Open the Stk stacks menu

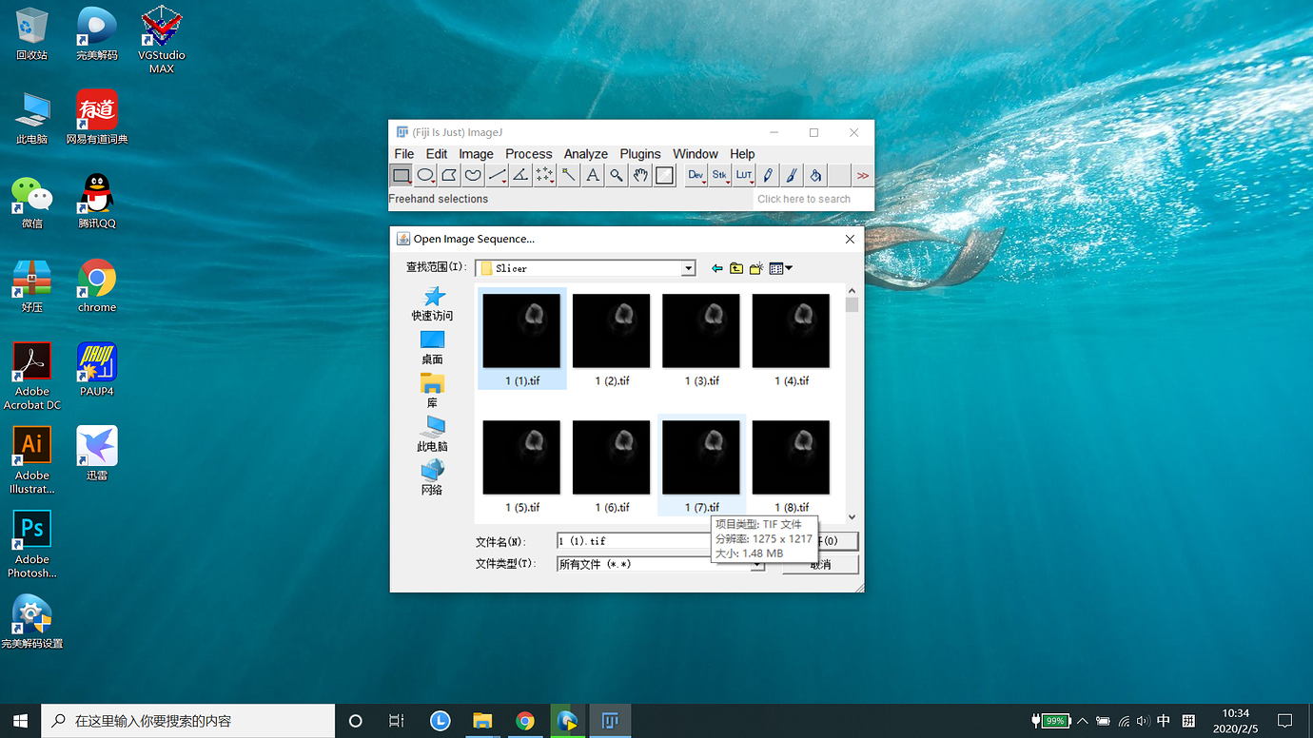[720, 175]
